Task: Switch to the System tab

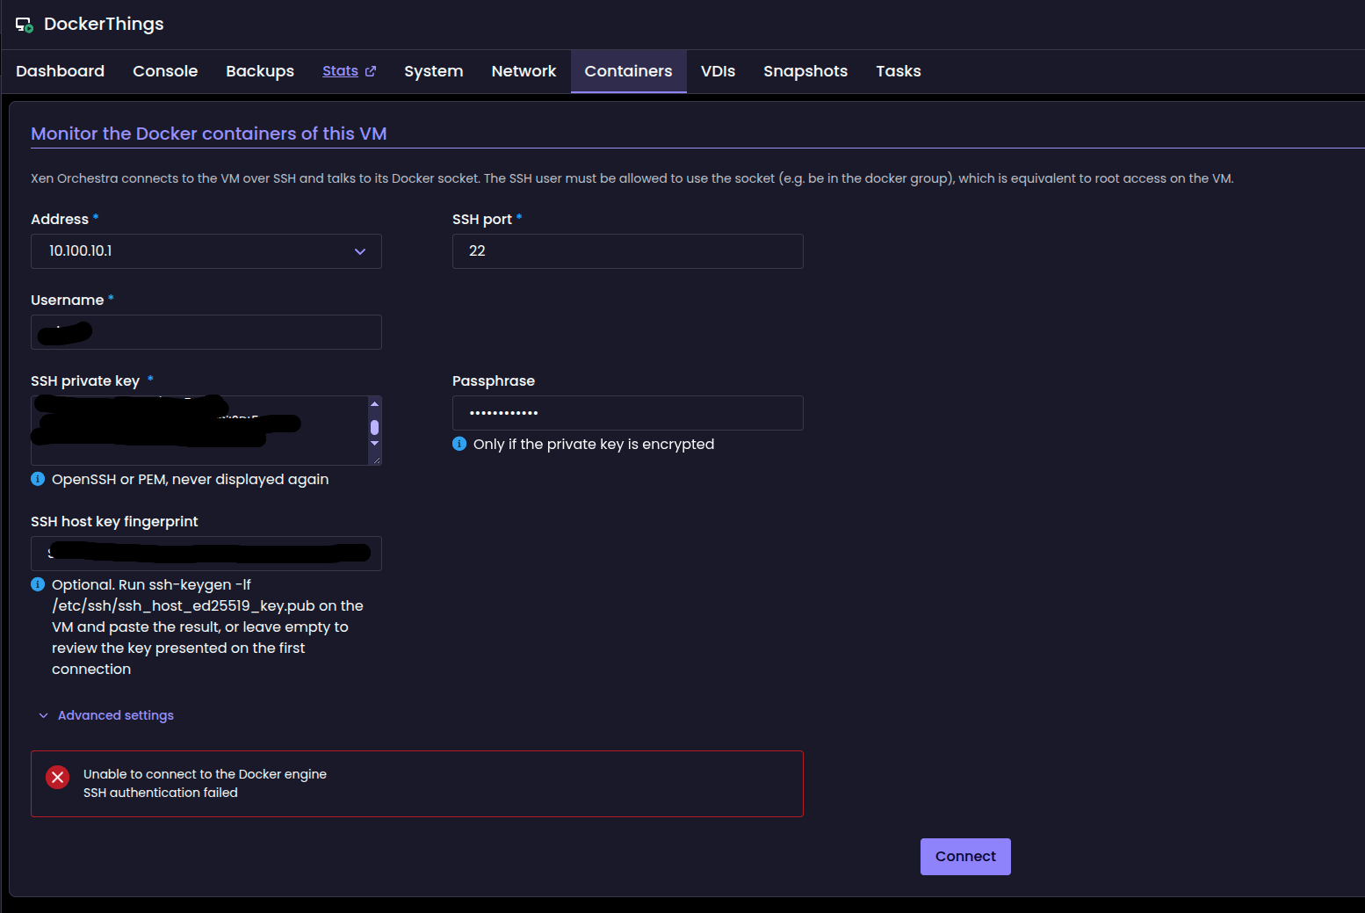Action: [433, 71]
